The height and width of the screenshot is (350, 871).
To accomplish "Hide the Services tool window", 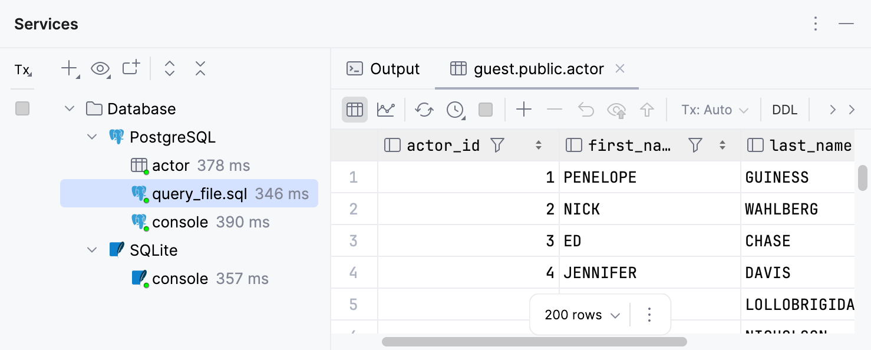I will pos(846,24).
